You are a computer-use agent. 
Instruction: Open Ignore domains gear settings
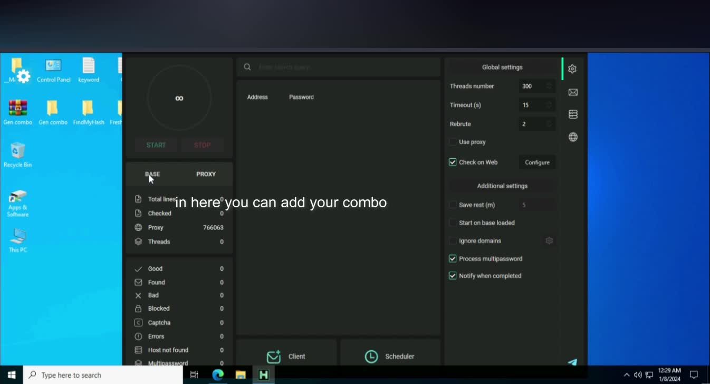tap(549, 241)
